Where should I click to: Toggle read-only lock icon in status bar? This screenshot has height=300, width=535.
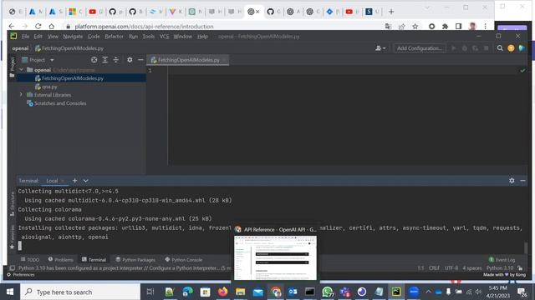click(x=520, y=268)
